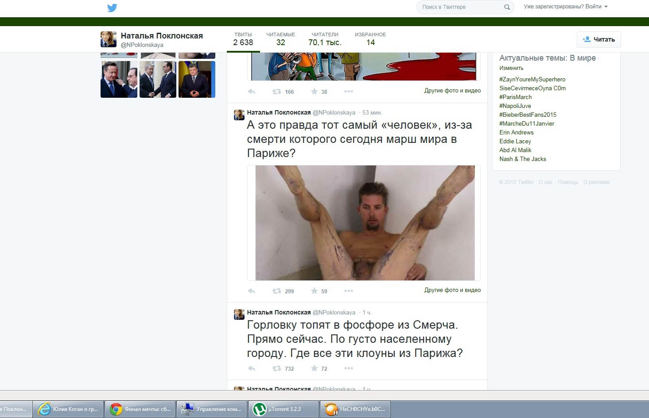This screenshot has height=418, width=649.
Task: Open SiseCevirmeceOyna C0m trend
Action: click(x=532, y=88)
